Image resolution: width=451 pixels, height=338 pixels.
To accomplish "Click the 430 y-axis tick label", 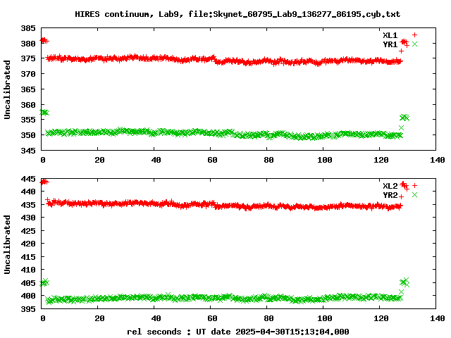I will [28, 218].
